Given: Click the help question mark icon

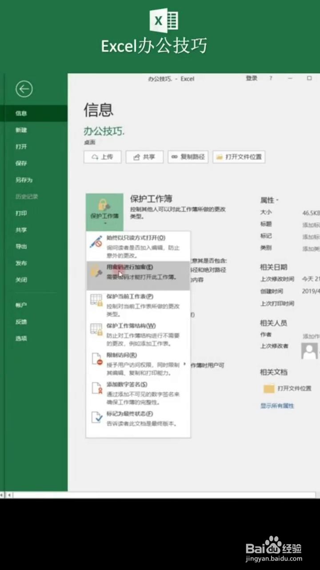Looking at the screenshot, I should pyautogui.click(x=271, y=78).
